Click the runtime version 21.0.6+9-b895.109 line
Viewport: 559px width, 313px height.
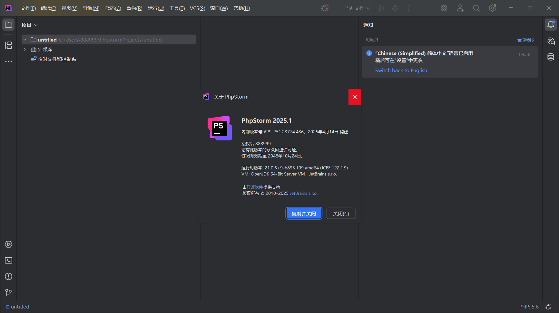pyautogui.click(x=295, y=168)
